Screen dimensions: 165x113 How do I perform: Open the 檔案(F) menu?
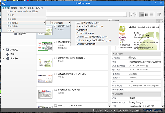click(x=6, y=8)
